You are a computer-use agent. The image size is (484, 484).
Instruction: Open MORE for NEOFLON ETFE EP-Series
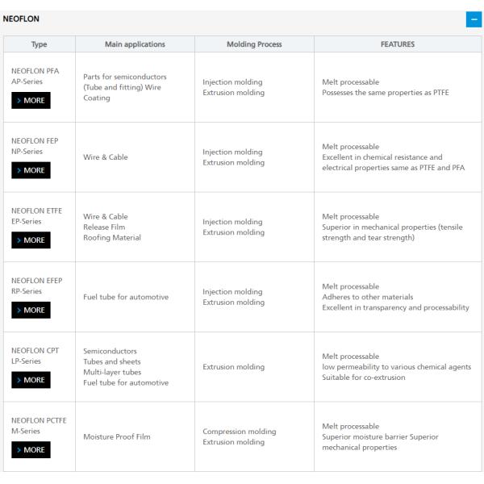31,240
